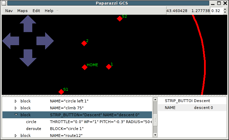Screen dimensions: 229x140
Task: Select waypoint 1 diamond marker
Action: [x=109, y=67]
